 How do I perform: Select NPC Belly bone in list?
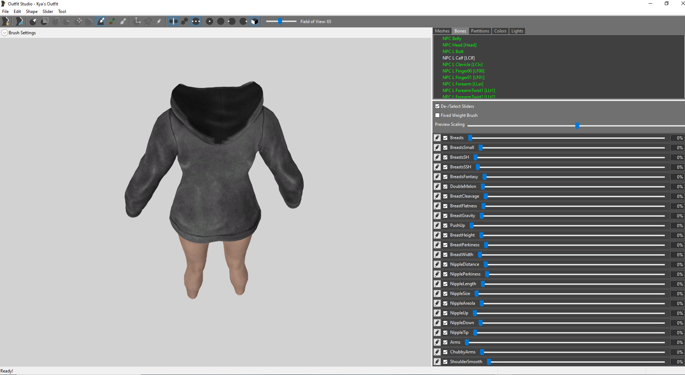coord(452,39)
